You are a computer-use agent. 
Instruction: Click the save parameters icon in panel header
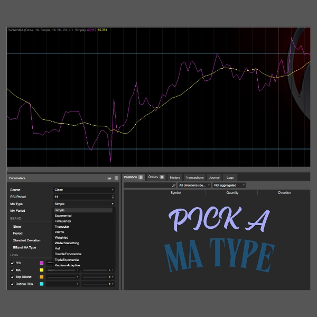[x=116, y=179]
